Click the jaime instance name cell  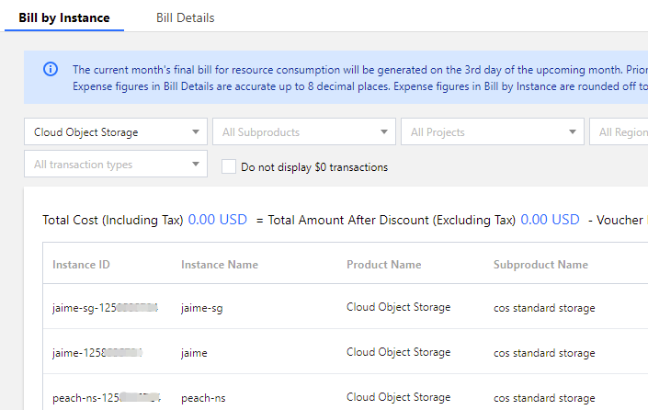tap(194, 352)
